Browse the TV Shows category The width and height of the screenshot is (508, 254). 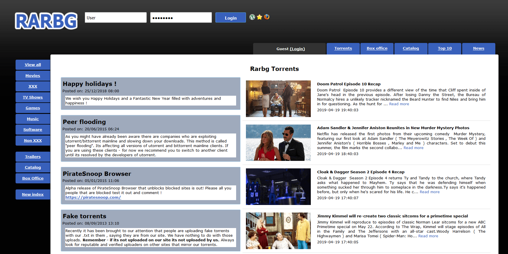click(33, 97)
